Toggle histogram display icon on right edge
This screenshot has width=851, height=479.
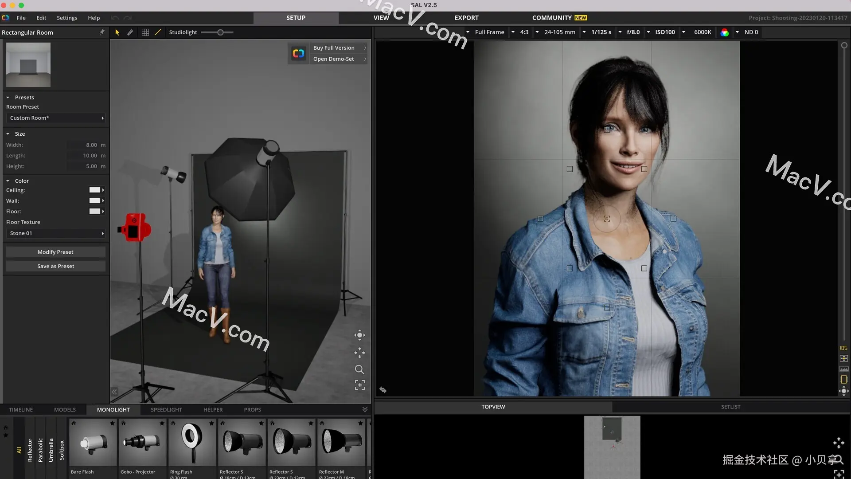(x=844, y=369)
